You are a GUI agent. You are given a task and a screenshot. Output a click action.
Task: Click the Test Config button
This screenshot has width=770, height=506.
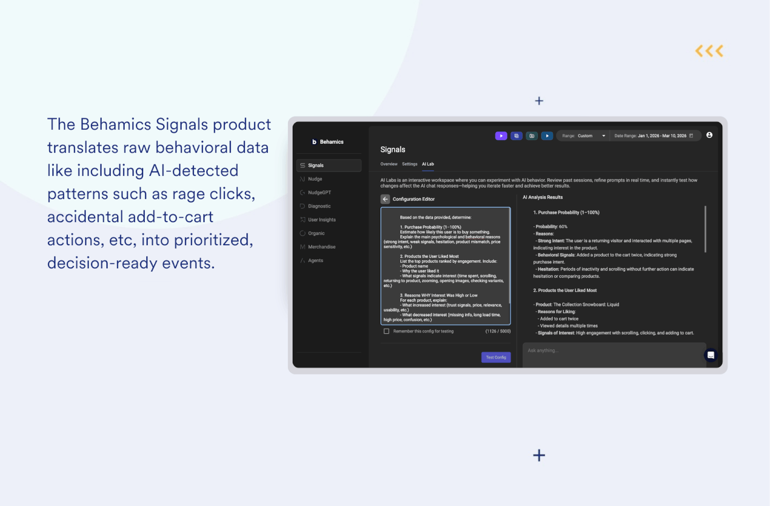tap(496, 357)
